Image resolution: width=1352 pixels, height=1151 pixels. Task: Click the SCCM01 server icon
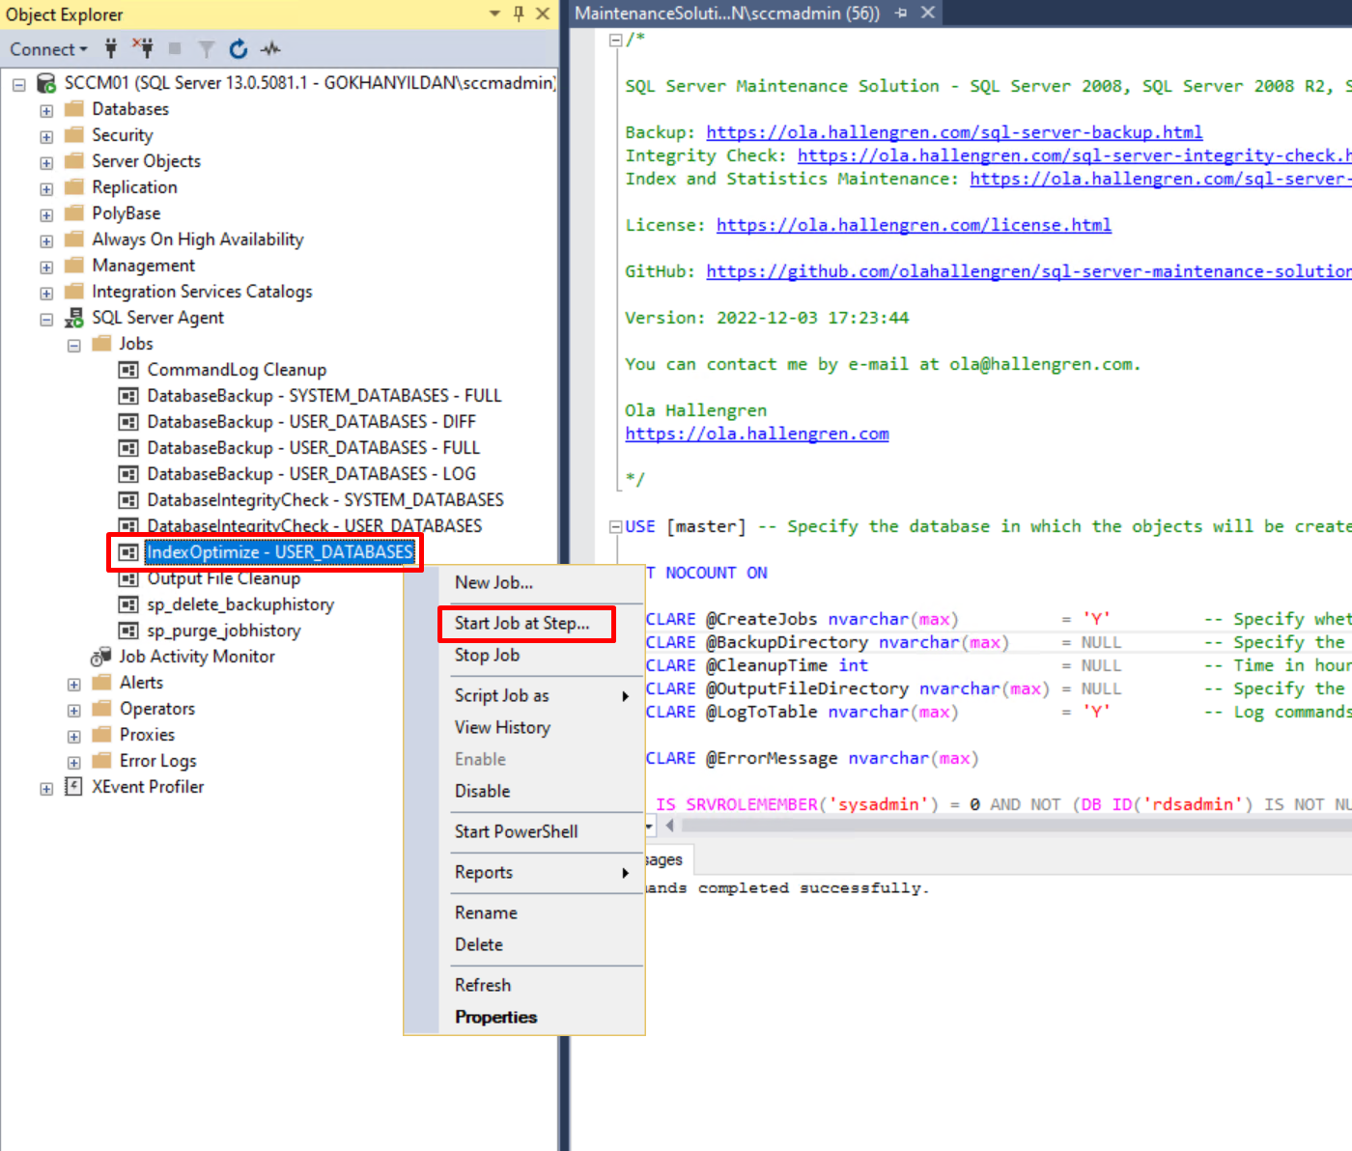[45, 83]
